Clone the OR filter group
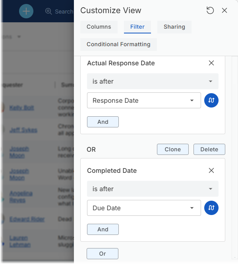 [x=173, y=149]
